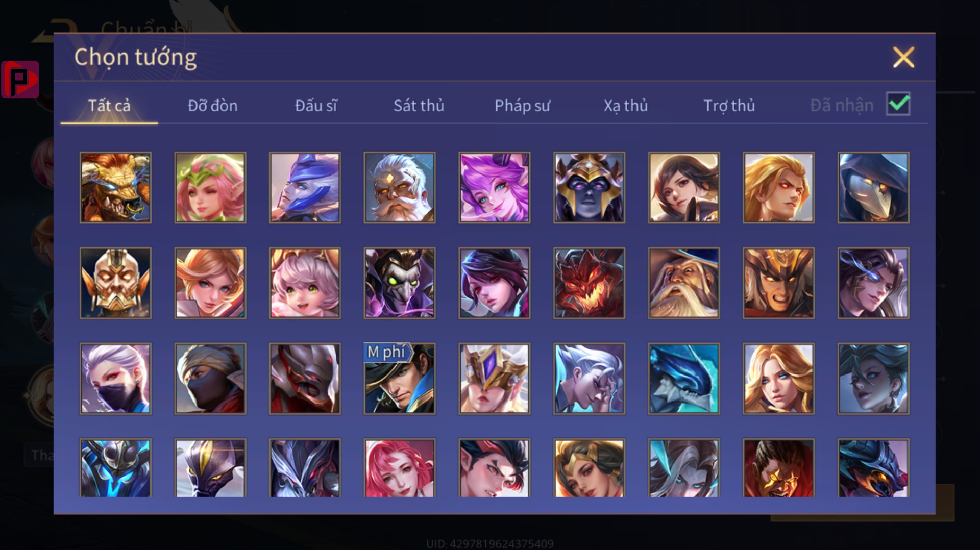Toggle the 'Đã nhận' checkbox

(x=898, y=104)
